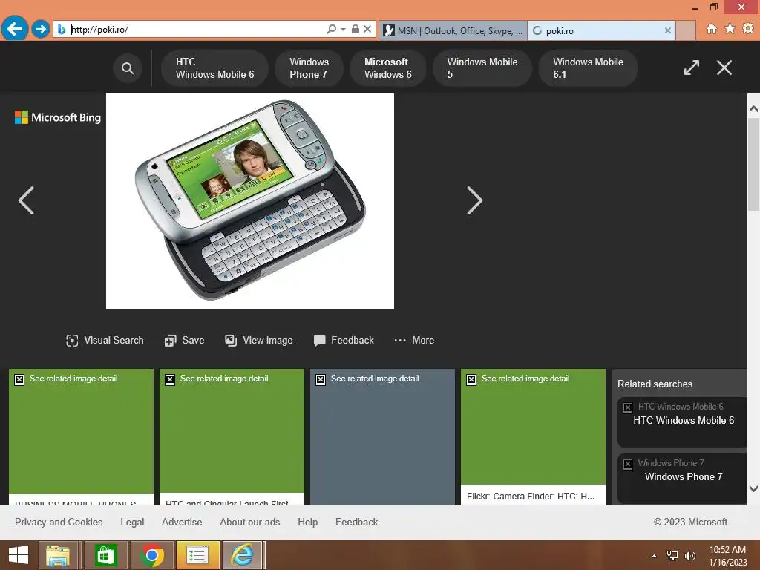Open the footer Feedback link
The height and width of the screenshot is (570, 760).
[x=357, y=522]
